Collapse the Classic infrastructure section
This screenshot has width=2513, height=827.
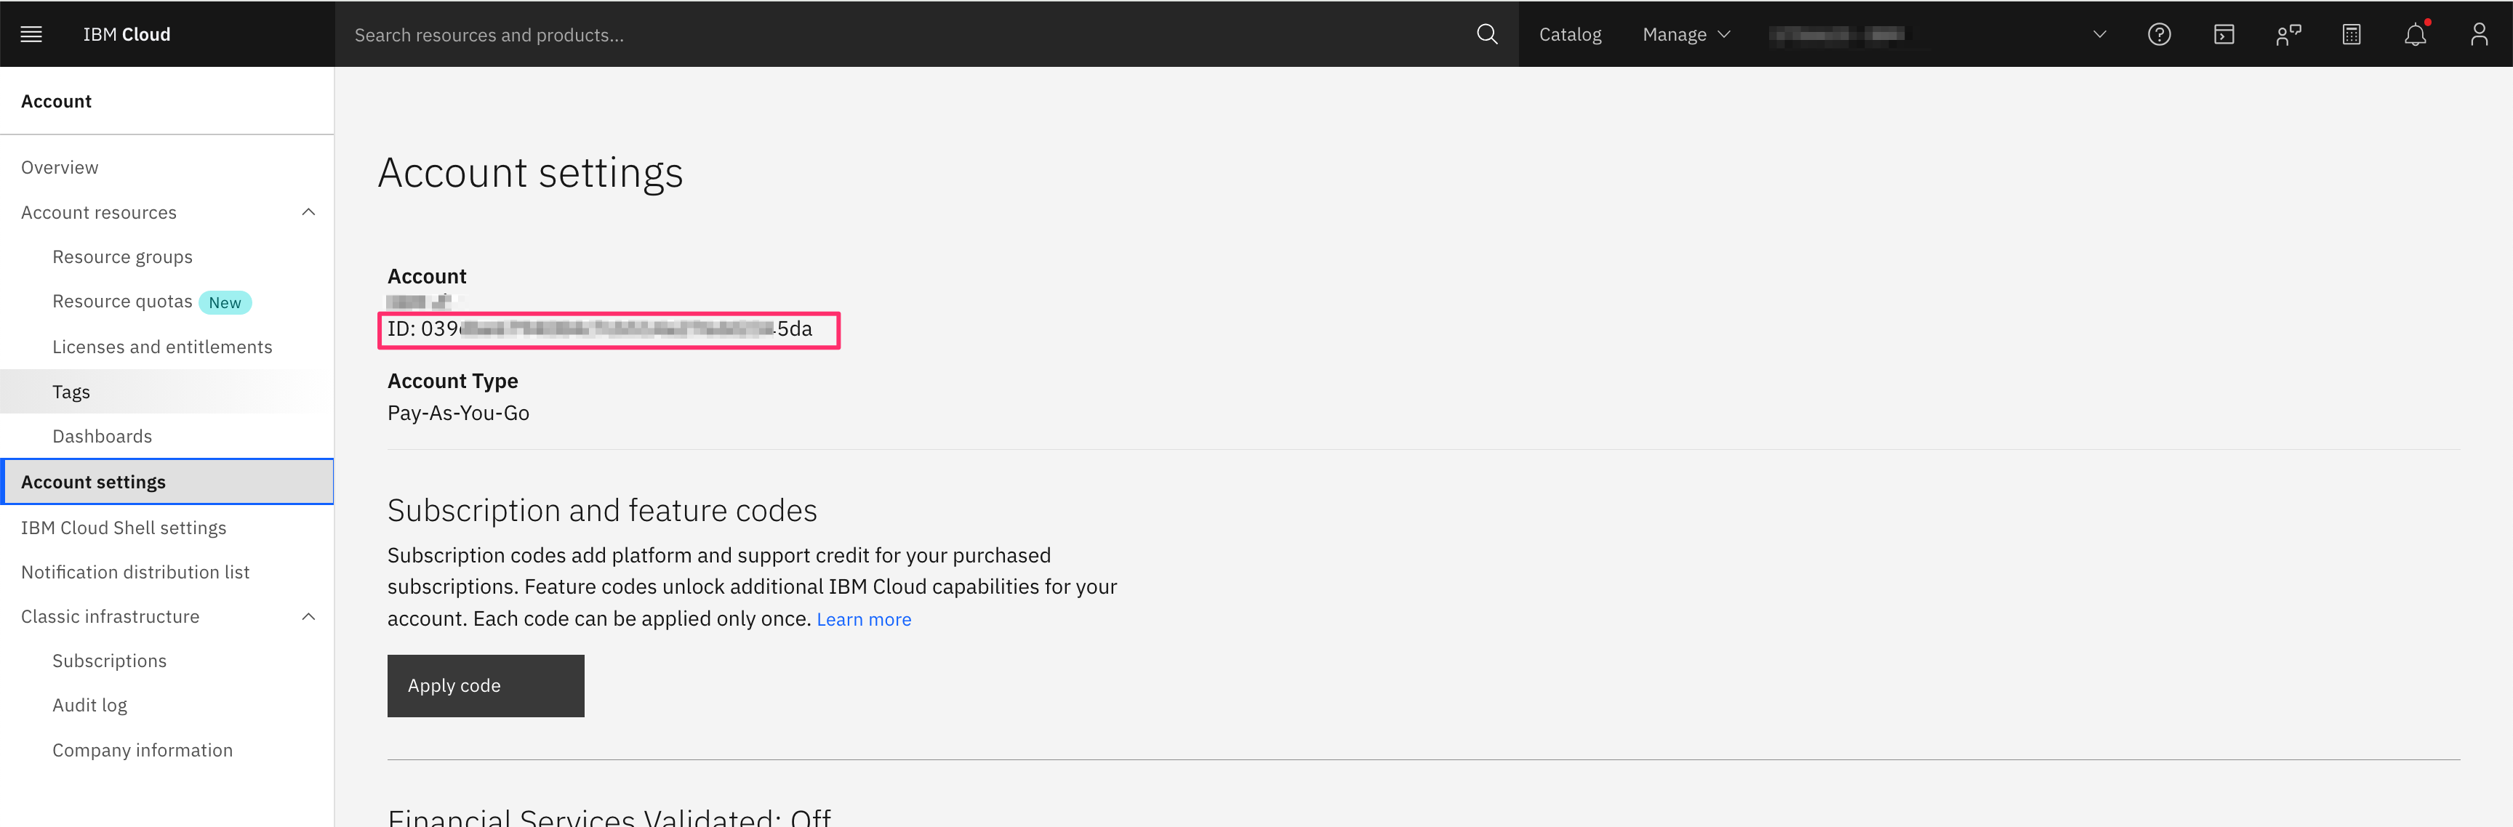[x=308, y=616]
